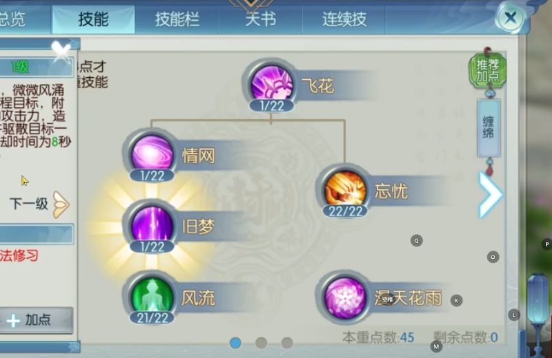
Task: Click the 漫天花雨 flower skill icon
Action: [x=345, y=297]
